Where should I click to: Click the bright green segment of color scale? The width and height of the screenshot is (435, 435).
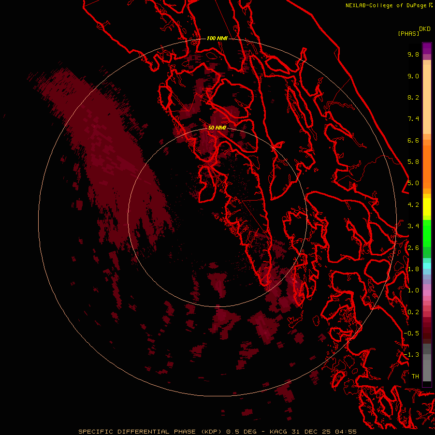coord(427,233)
